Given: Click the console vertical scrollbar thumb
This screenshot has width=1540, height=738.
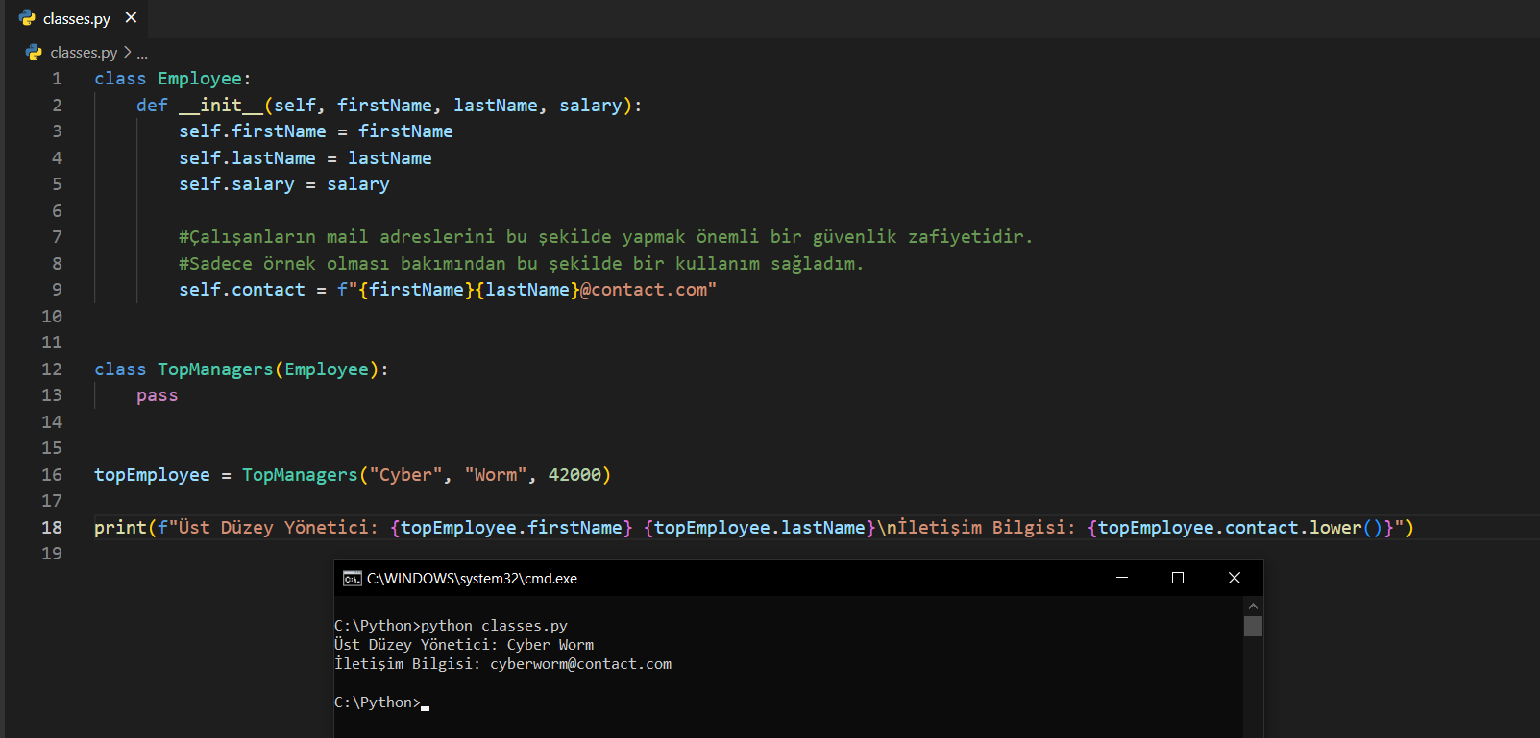Looking at the screenshot, I should click(1253, 627).
